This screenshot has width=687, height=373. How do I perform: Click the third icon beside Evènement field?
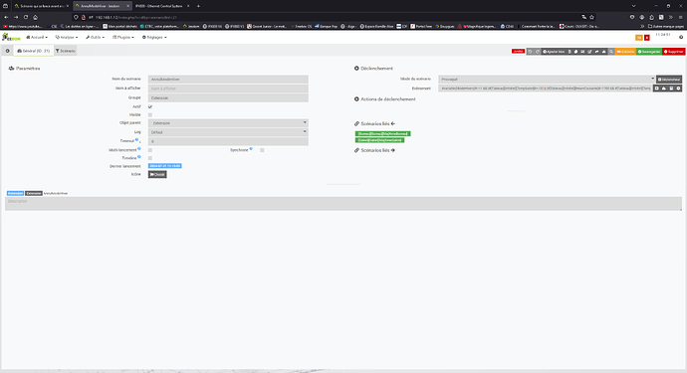point(671,89)
